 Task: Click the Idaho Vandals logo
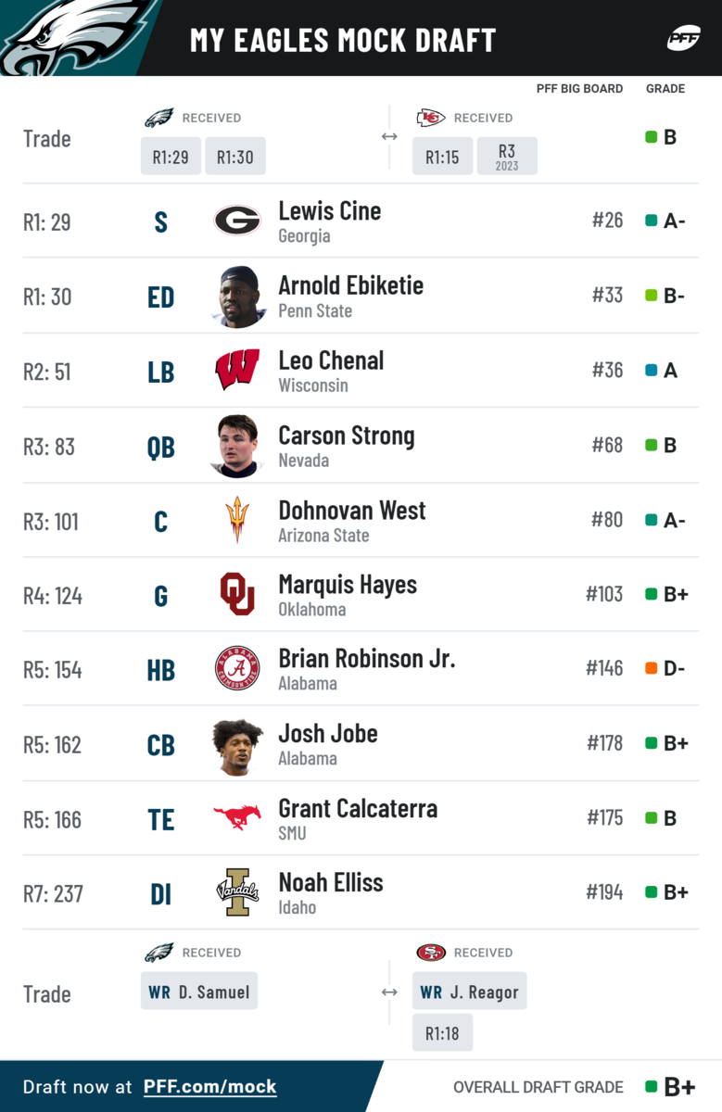pos(237,892)
